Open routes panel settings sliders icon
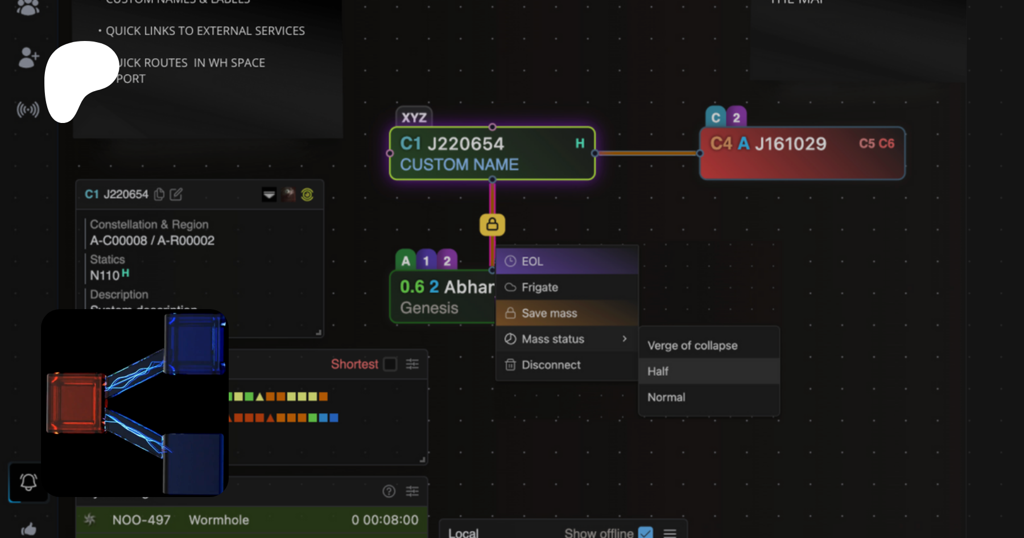 click(412, 364)
